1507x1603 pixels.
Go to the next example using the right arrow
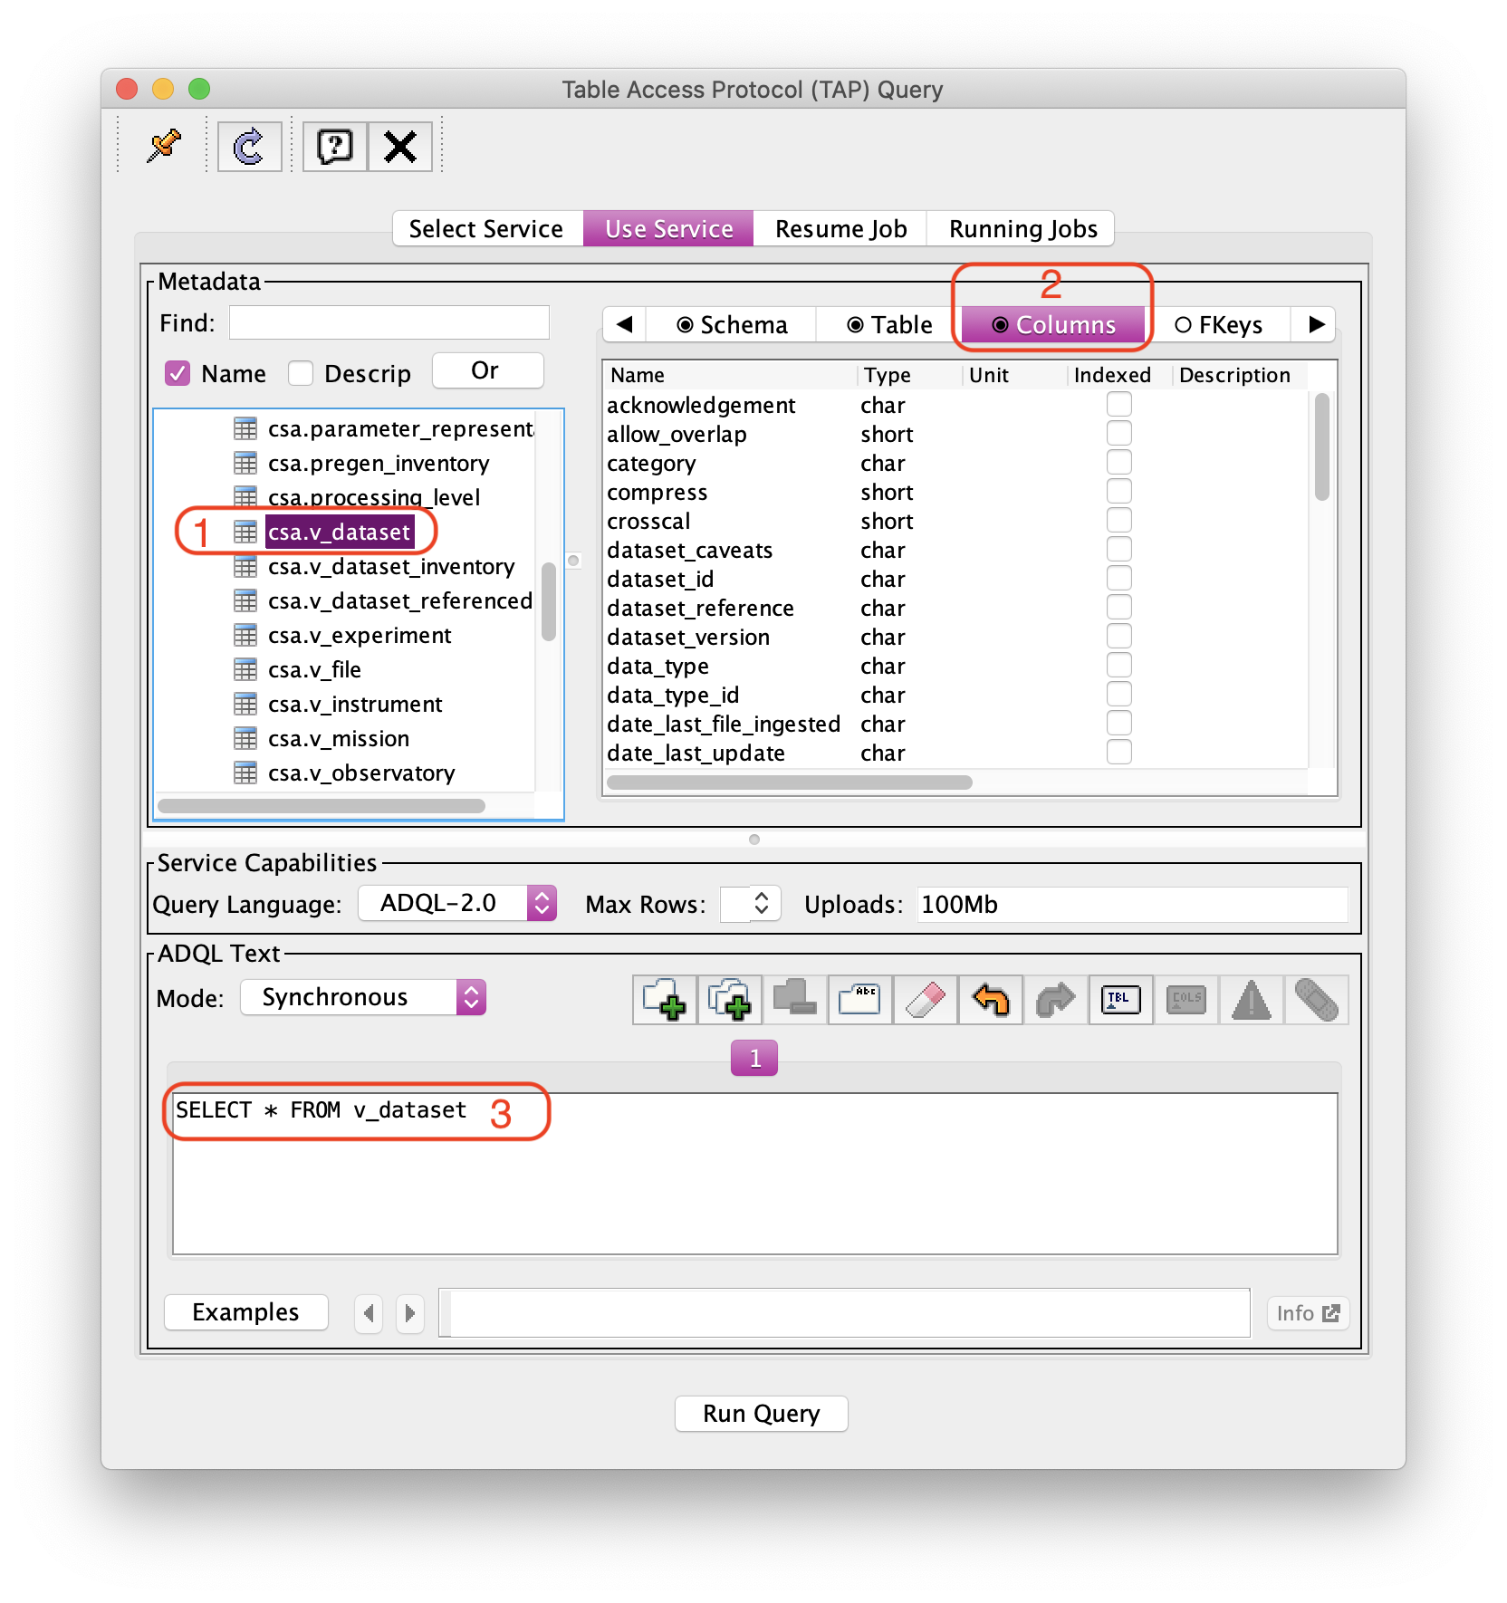pos(410,1313)
